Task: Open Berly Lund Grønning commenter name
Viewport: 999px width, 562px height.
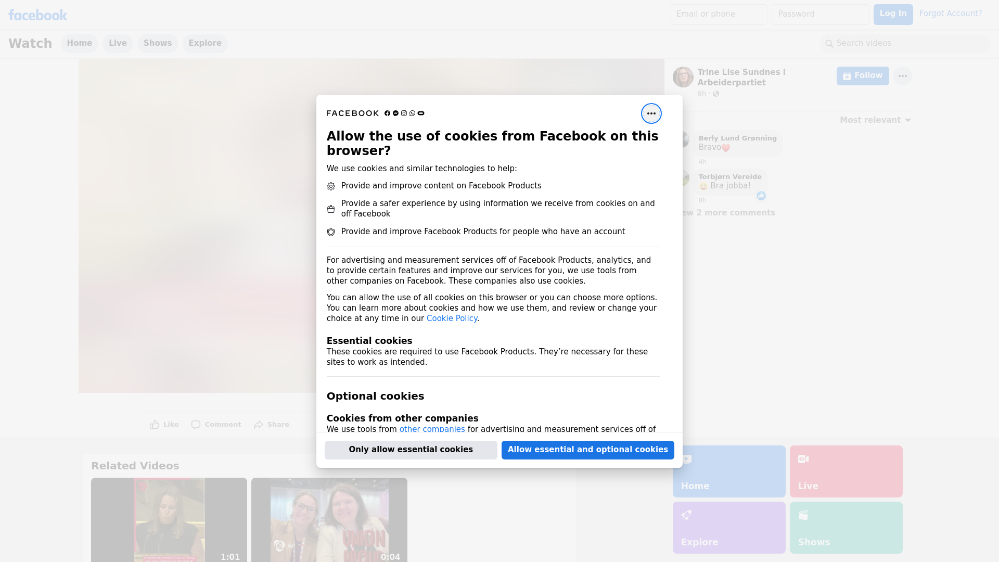Action: (737, 138)
